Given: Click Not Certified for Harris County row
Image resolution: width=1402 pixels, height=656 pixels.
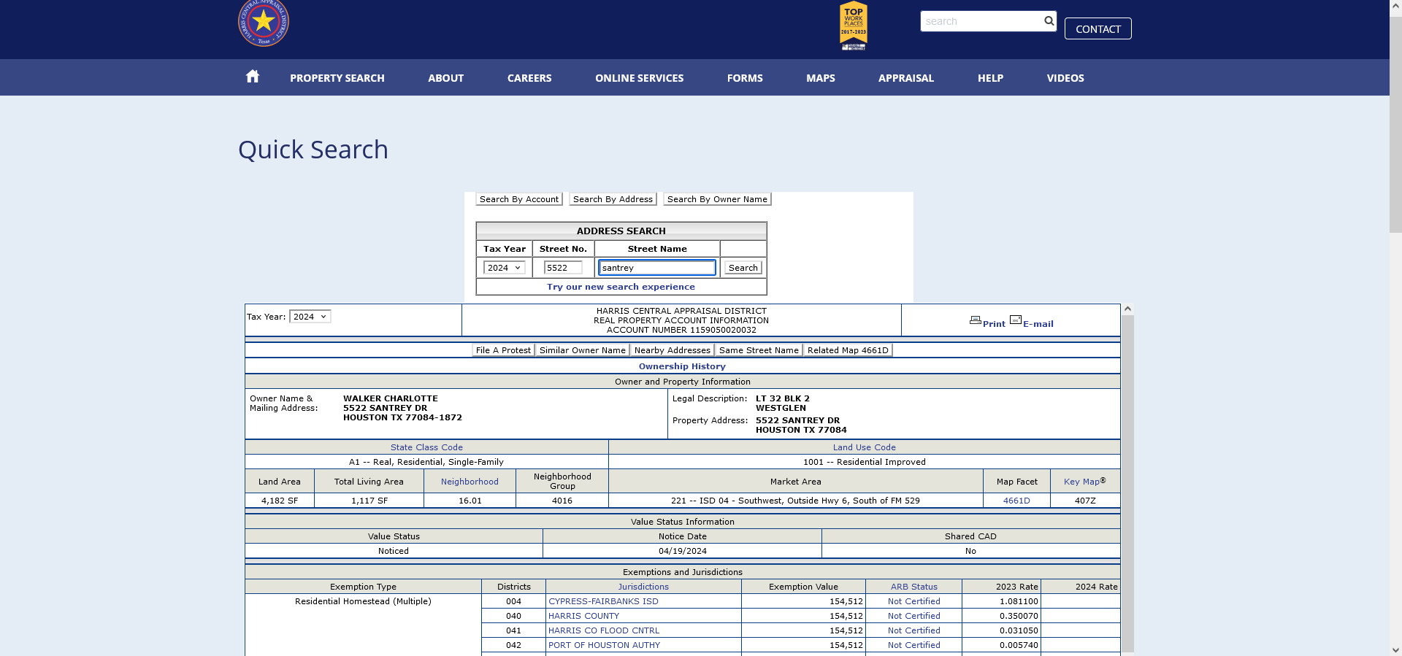Looking at the screenshot, I should pyautogui.click(x=913, y=616).
